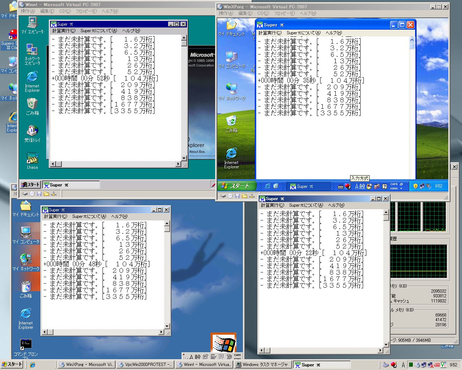The image size is (462, 370).
Task: Open 受信トレイ inbox icon in Winnt VM
Action: (32, 132)
